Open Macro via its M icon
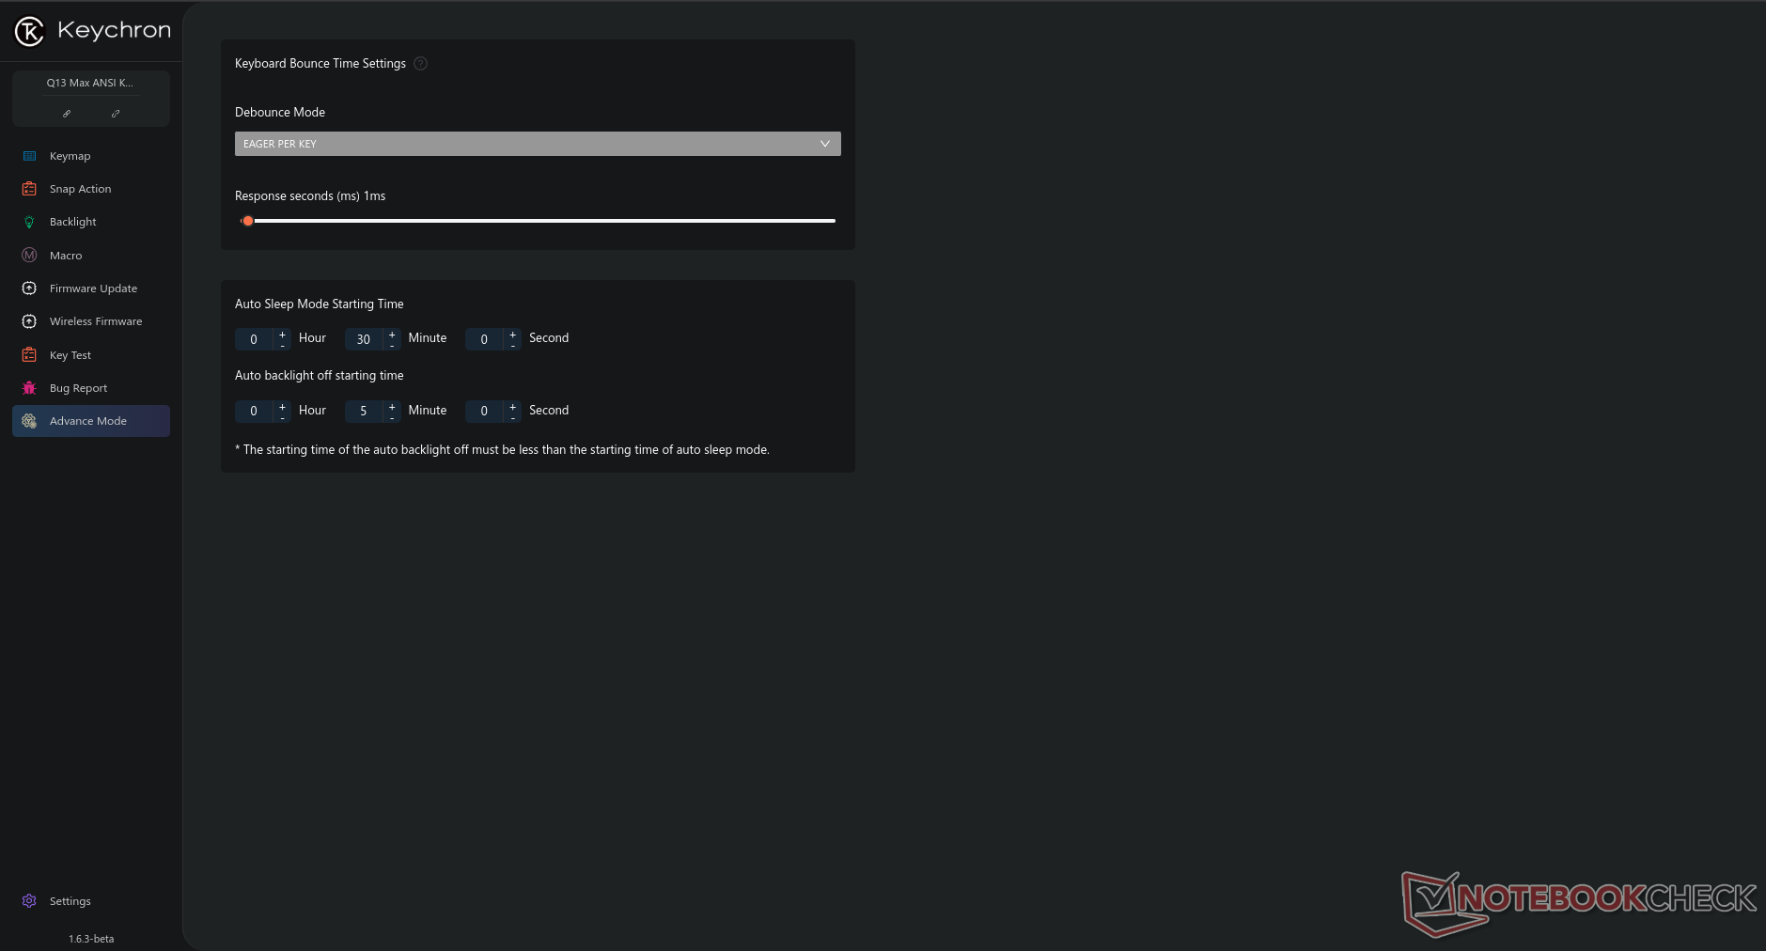This screenshot has width=1766, height=951. (29, 256)
